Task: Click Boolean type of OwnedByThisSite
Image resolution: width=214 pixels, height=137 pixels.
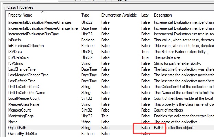Action: click(88, 134)
